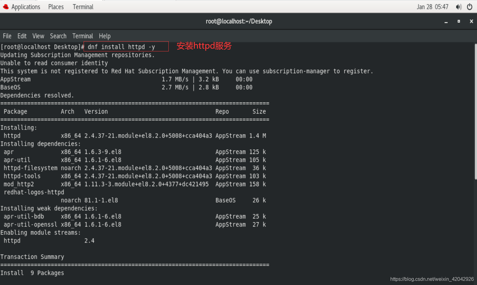The height and width of the screenshot is (285, 477).
Task: Open the File menu in terminal
Action: (7, 36)
